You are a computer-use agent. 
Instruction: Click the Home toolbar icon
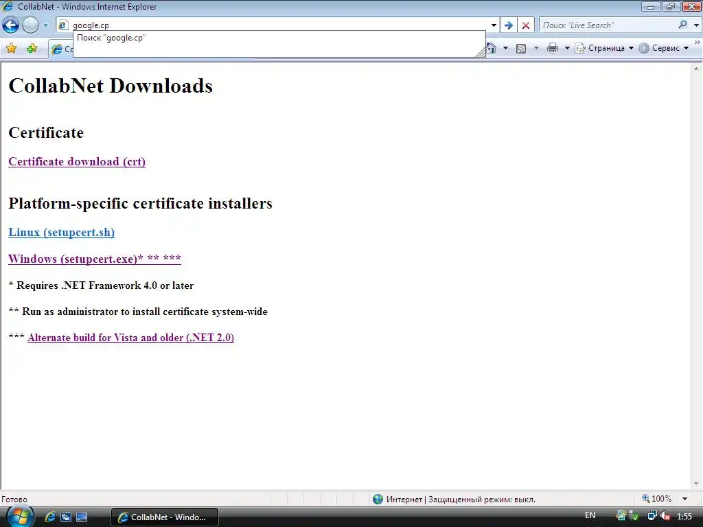[x=492, y=48]
